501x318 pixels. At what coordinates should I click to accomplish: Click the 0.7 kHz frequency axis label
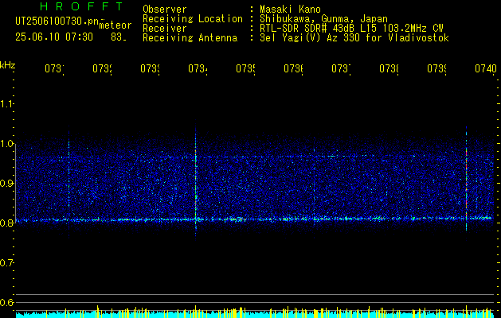pos(6,263)
